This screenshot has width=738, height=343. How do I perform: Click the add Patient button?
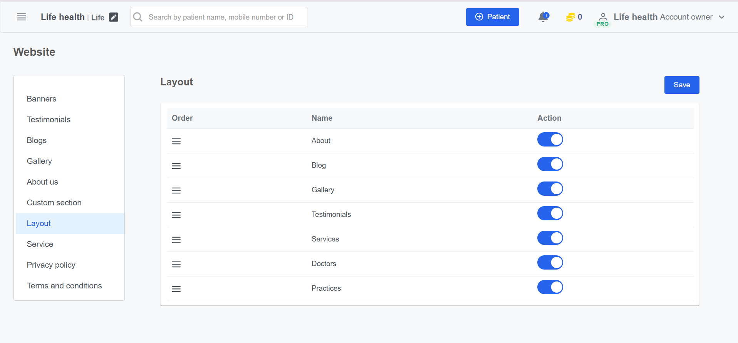(x=492, y=17)
